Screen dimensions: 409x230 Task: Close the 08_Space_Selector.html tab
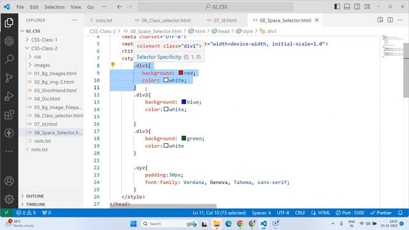coord(317,20)
